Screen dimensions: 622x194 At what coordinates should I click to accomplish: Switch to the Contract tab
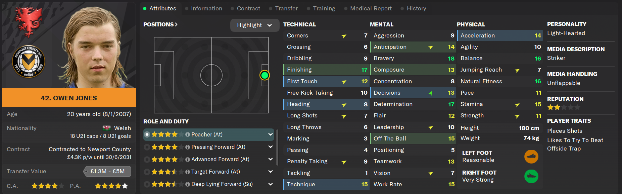[248, 8]
